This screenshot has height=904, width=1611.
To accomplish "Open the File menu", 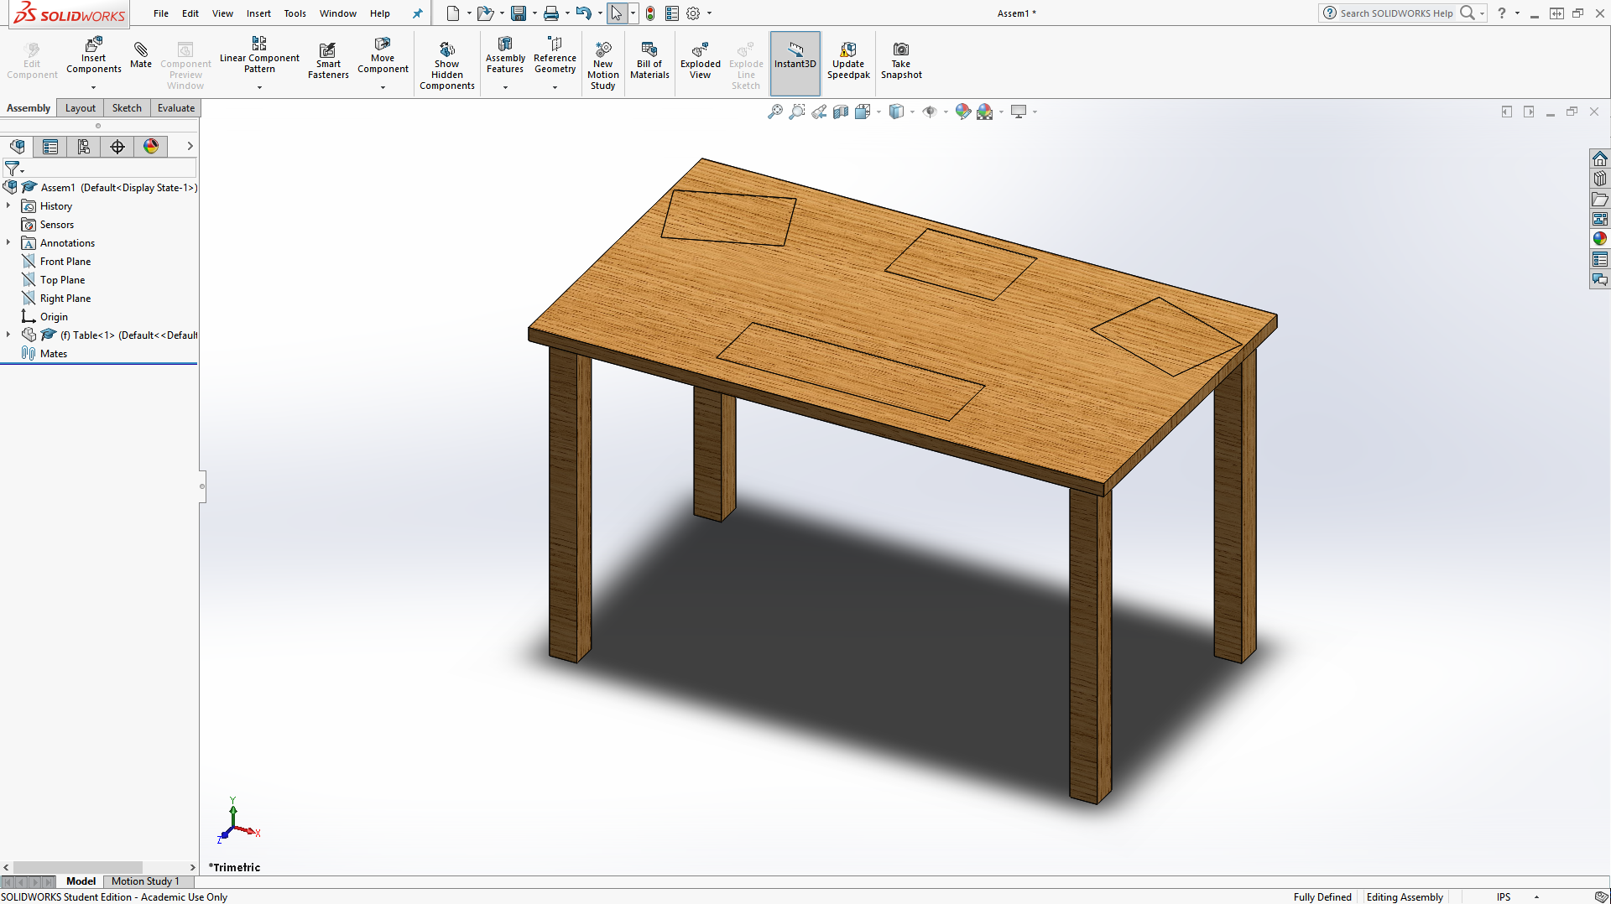I will 161,13.
